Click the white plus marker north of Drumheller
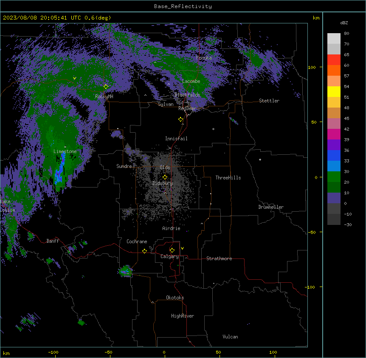 tap(260, 159)
